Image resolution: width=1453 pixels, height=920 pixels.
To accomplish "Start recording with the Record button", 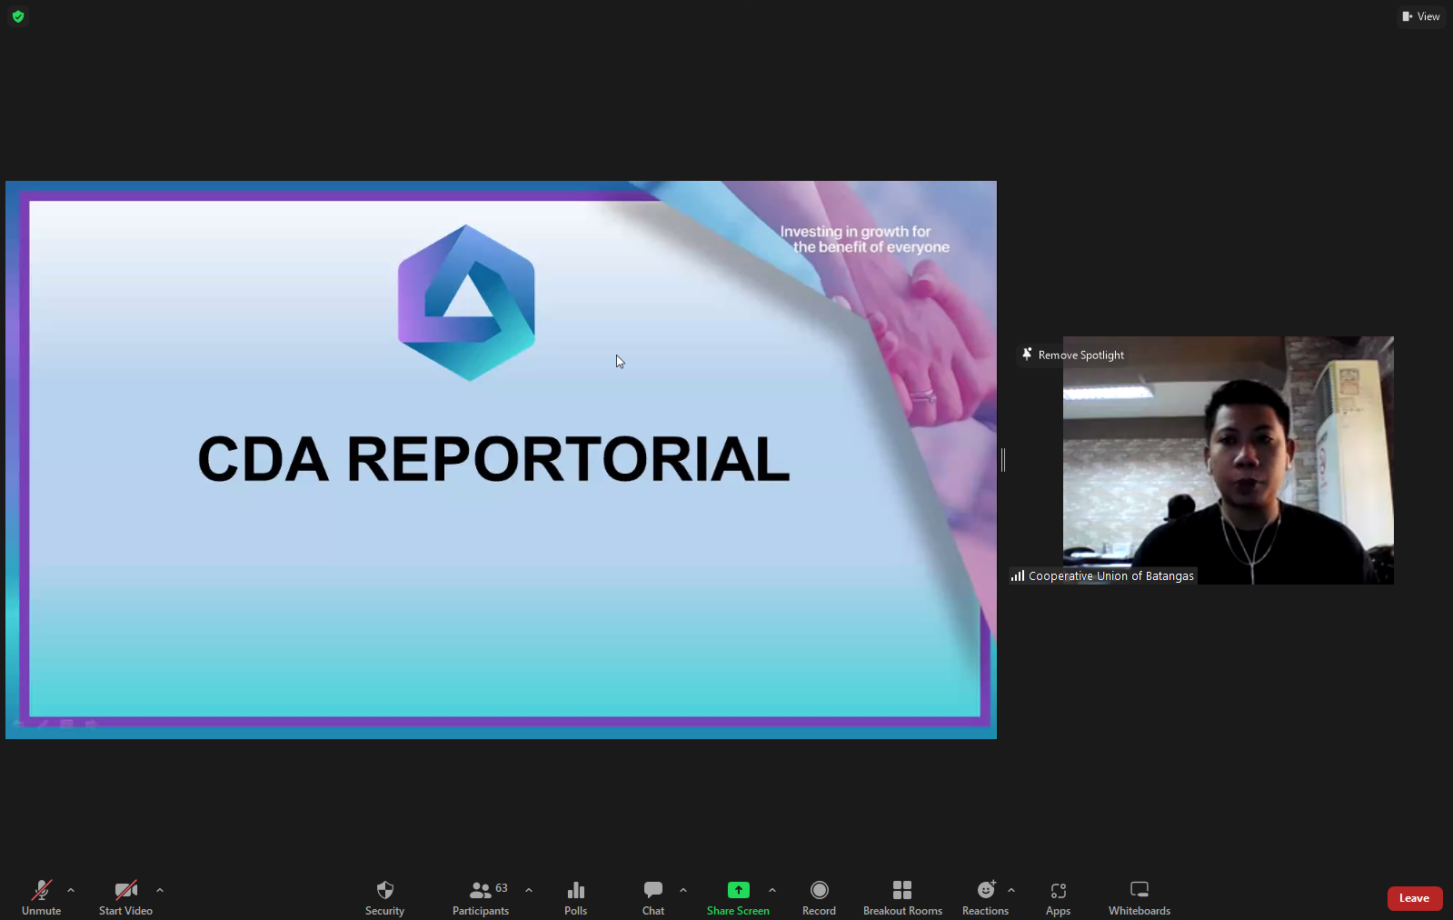I will [819, 897].
